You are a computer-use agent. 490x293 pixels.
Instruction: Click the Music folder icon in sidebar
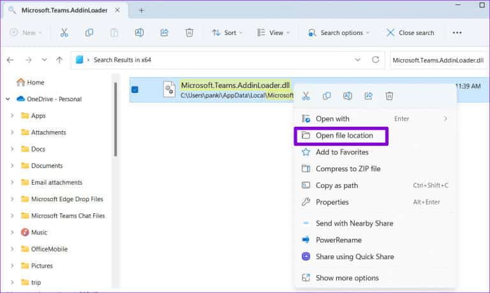click(25, 232)
